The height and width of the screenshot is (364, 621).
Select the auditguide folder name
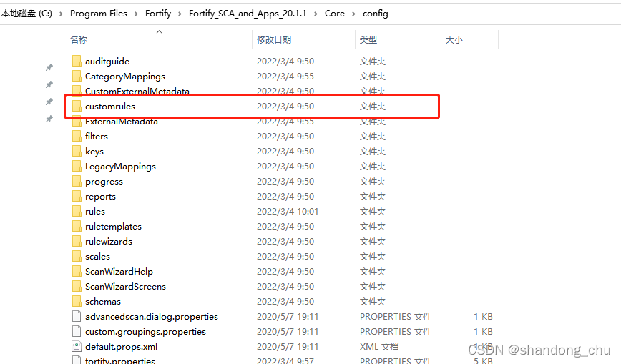107,61
